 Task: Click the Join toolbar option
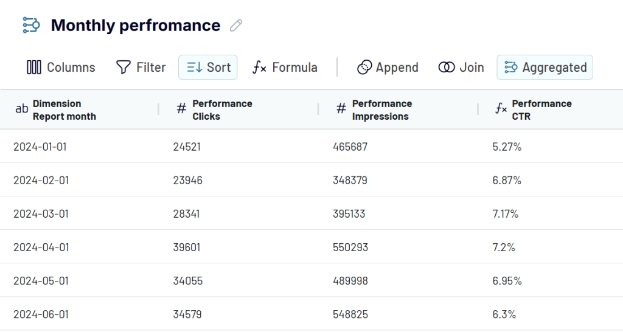click(x=461, y=67)
